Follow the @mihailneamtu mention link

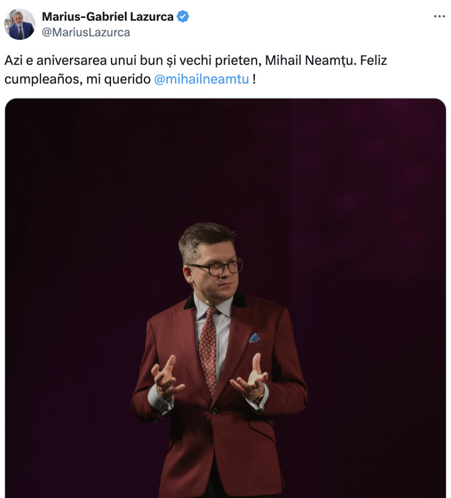pos(201,79)
